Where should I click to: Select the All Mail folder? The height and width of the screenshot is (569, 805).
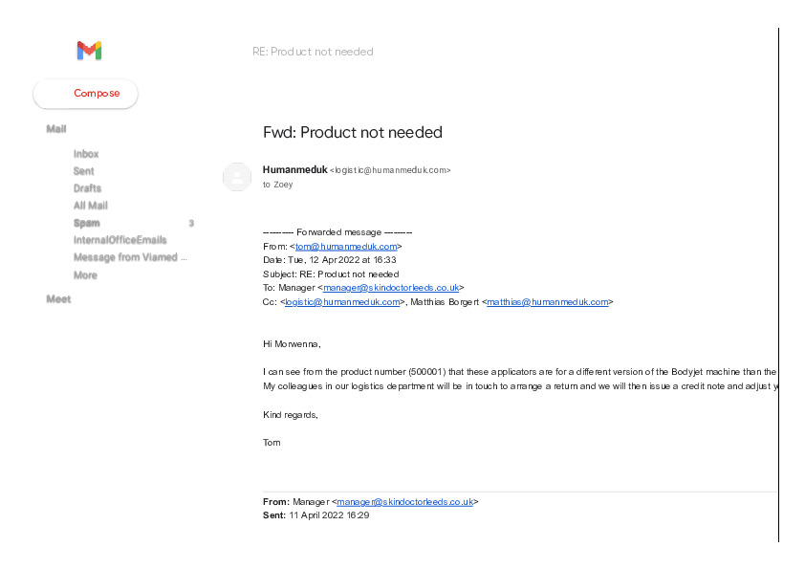click(91, 206)
